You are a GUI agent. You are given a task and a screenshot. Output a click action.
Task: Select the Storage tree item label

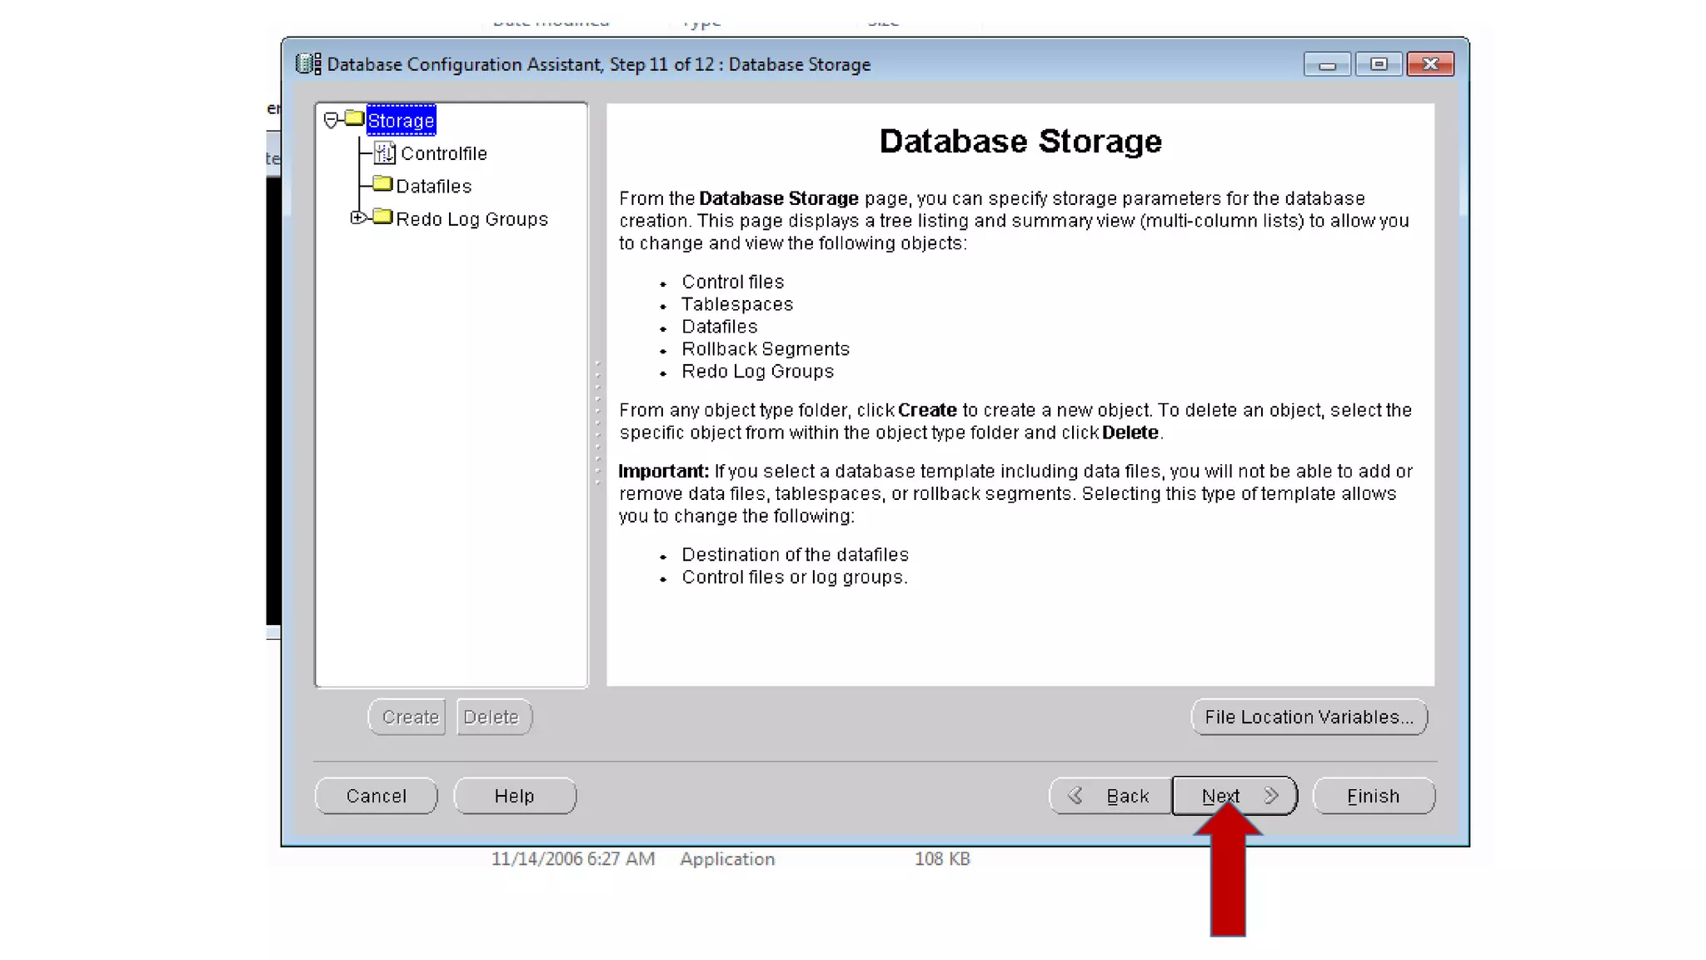401,121
